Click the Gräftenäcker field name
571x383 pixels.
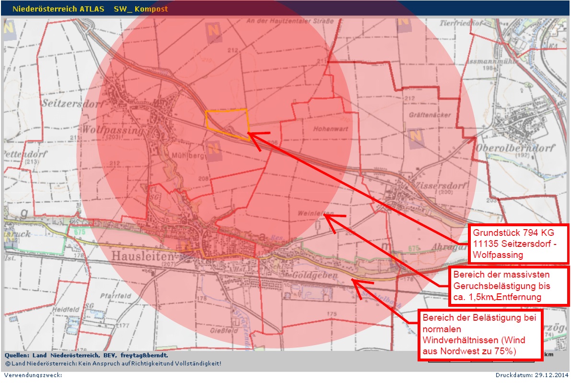pyautogui.click(x=430, y=115)
